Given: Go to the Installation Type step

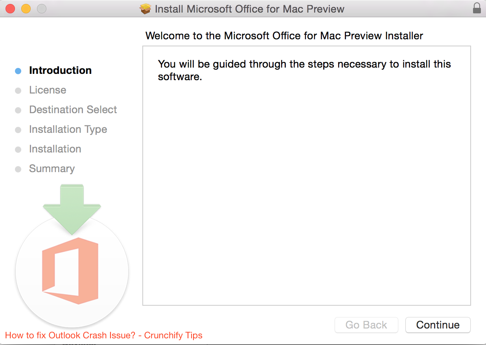Looking at the screenshot, I should (68, 129).
